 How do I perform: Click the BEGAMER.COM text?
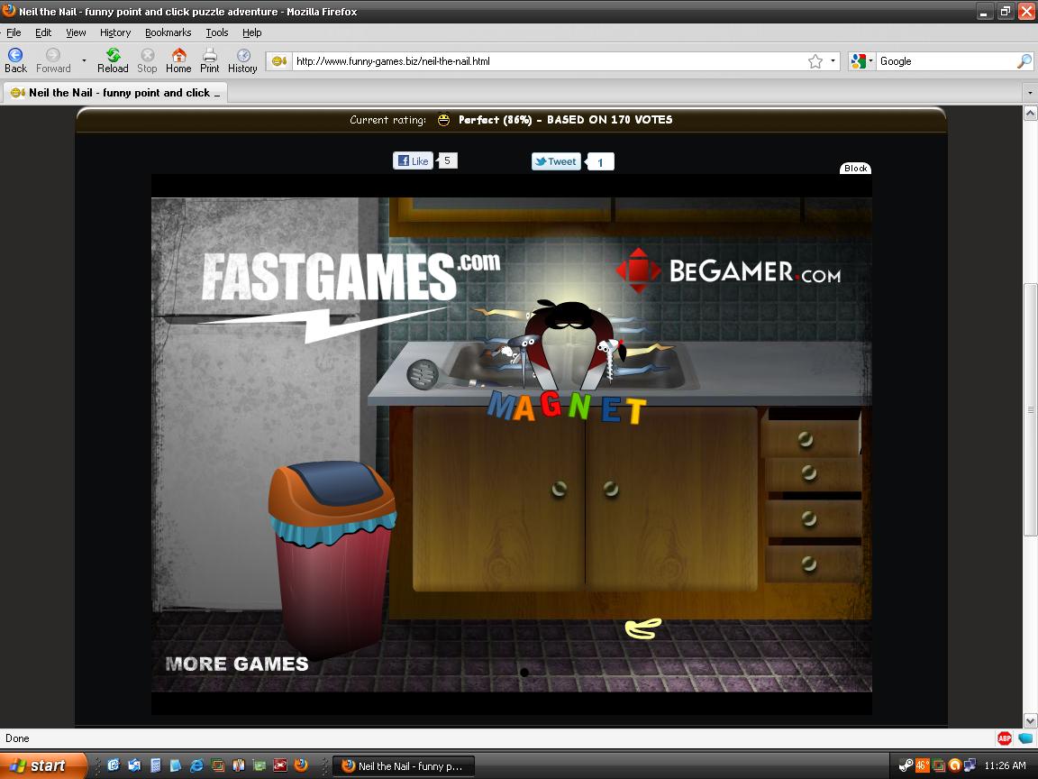755,271
